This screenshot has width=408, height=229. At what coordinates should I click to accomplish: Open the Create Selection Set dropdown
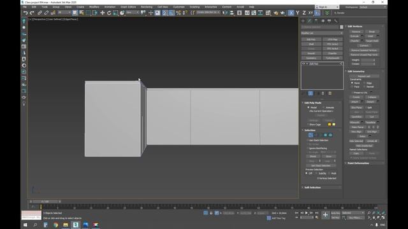click(208, 13)
